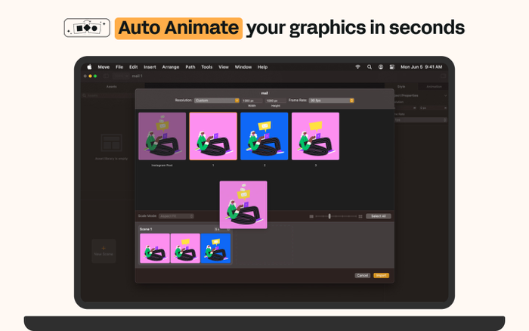This screenshot has height=331, width=529.
Task: Open the Help menu
Action: point(262,67)
